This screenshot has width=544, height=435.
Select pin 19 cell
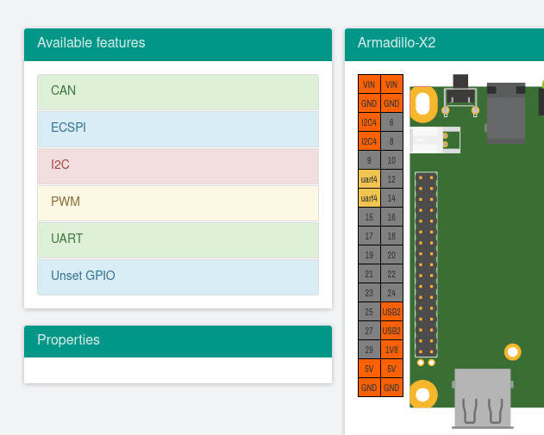click(x=369, y=255)
